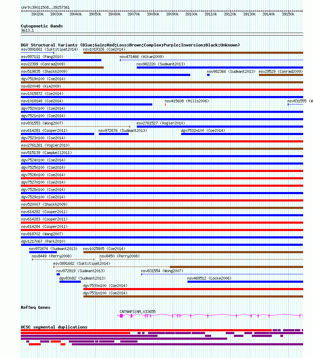Select esv2761261 (Vogler2010) variant

click(x=45, y=145)
